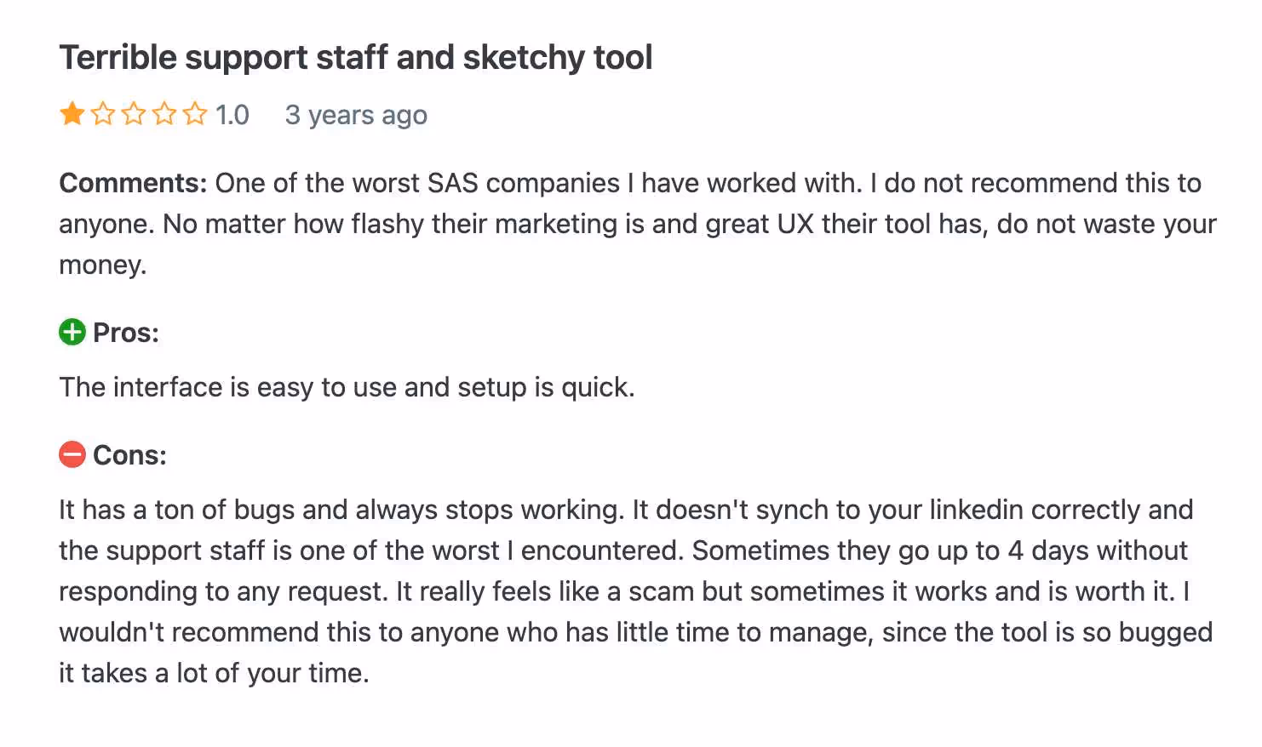Click the first filled orange star
The width and height of the screenshot is (1262, 747).
[72, 113]
